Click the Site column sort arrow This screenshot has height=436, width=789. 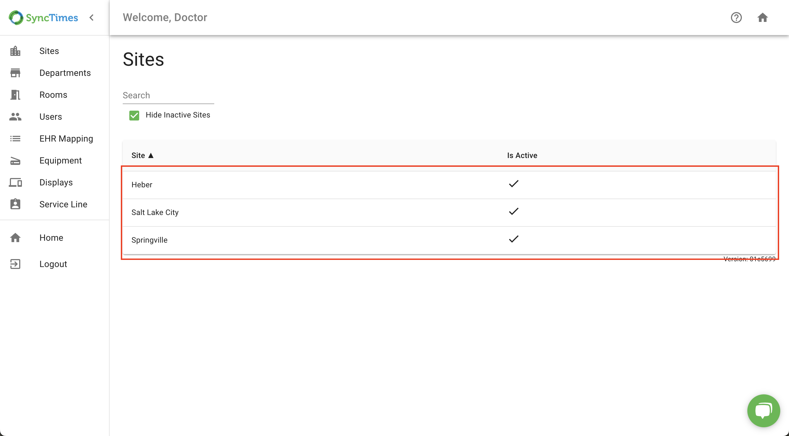(x=151, y=156)
